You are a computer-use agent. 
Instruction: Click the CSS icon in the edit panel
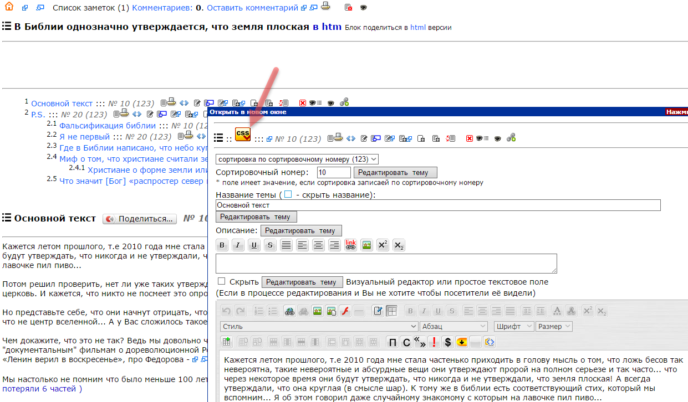coord(243,134)
